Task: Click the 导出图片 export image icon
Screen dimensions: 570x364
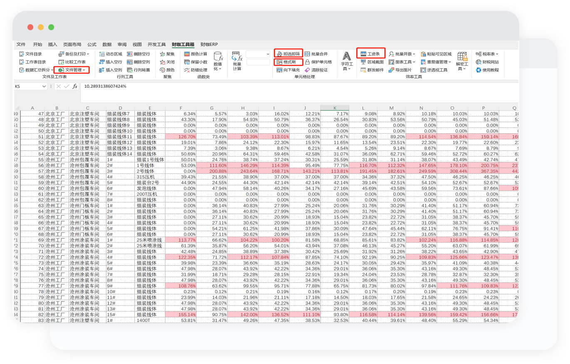Action: tap(391, 70)
